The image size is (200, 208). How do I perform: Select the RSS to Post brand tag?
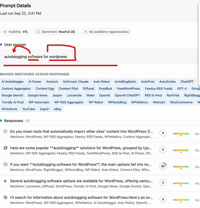[153, 95]
